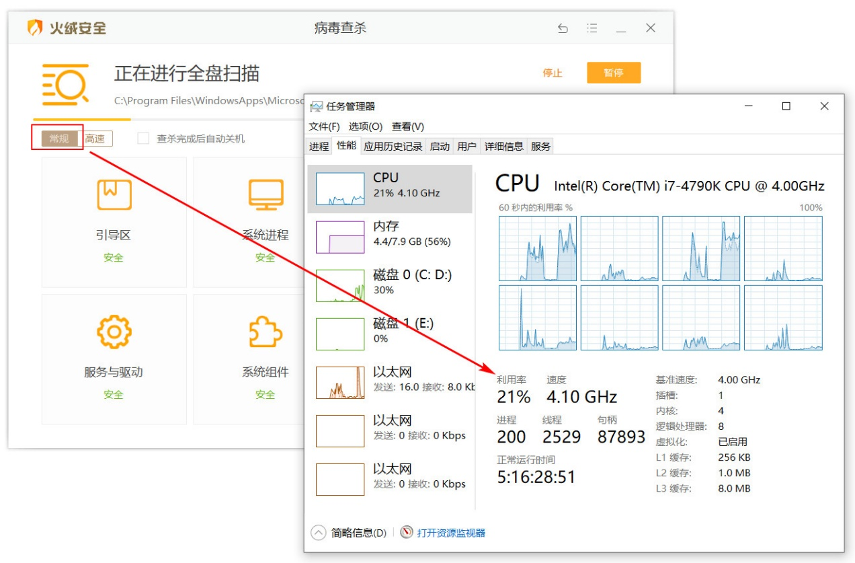The height and width of the screenshot is (563, 855).
Task: Click the Huorong back arrow icon
Action: coord(563,28)
